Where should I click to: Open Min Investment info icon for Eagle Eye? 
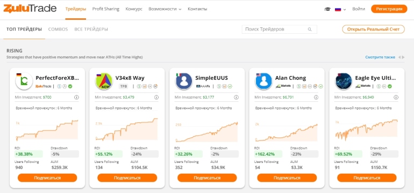(x=396, y=98)
